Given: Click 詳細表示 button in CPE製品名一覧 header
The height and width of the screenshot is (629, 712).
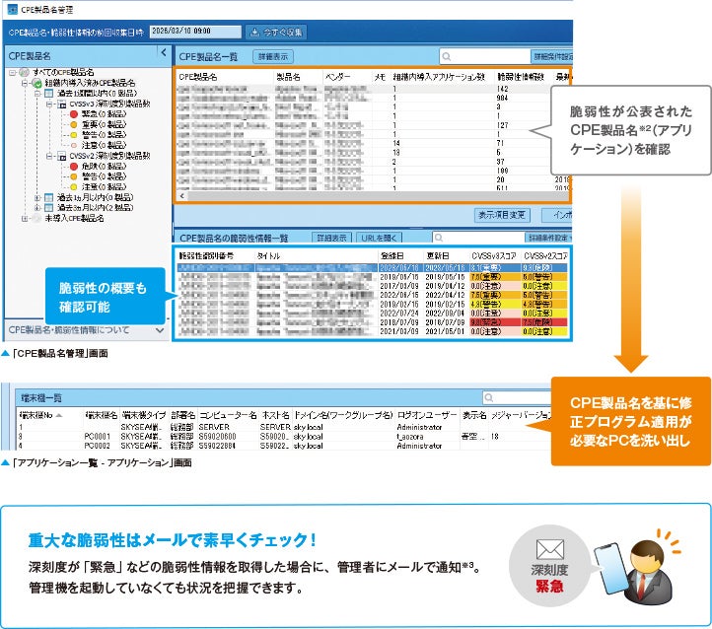Looking at the screenshot, I should click(271, 56).
